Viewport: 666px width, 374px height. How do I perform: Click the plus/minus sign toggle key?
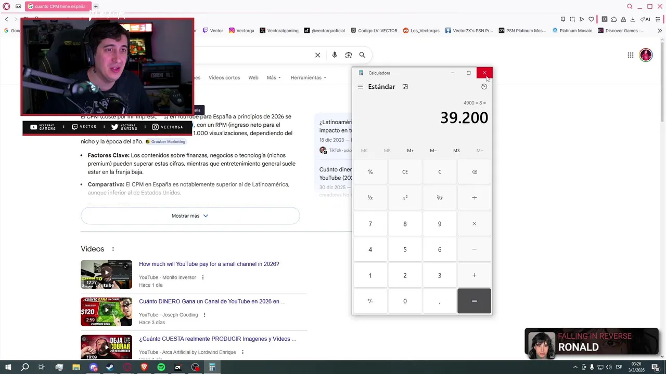[x=370, y=301]
